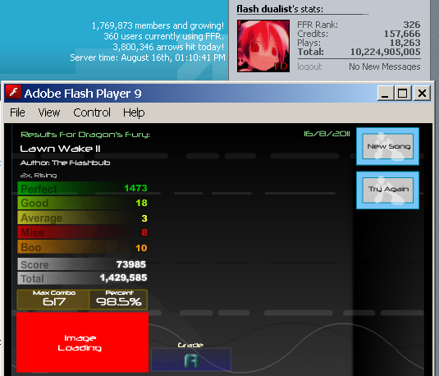Click the red Image Loading placeholder

(82, 342)
